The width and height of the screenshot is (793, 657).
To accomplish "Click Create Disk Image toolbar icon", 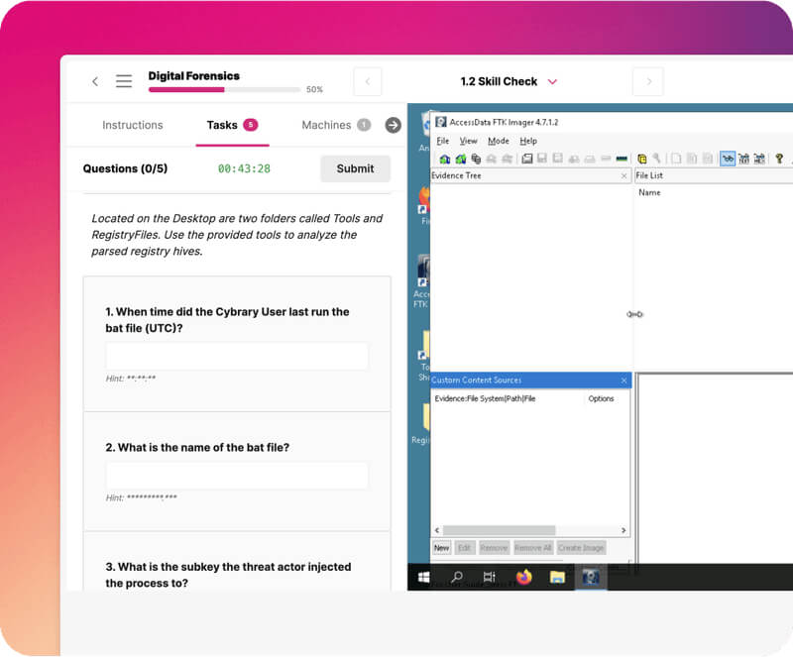I will point(527,159).
